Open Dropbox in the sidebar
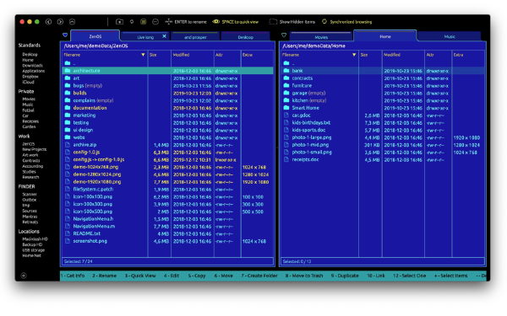 pyautogui.click(x=30, y=77)
